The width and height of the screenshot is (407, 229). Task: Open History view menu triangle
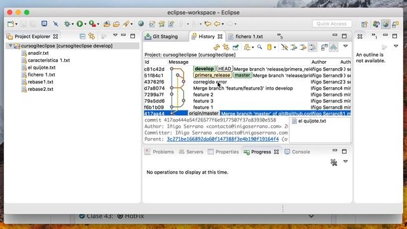pos(345,46)
